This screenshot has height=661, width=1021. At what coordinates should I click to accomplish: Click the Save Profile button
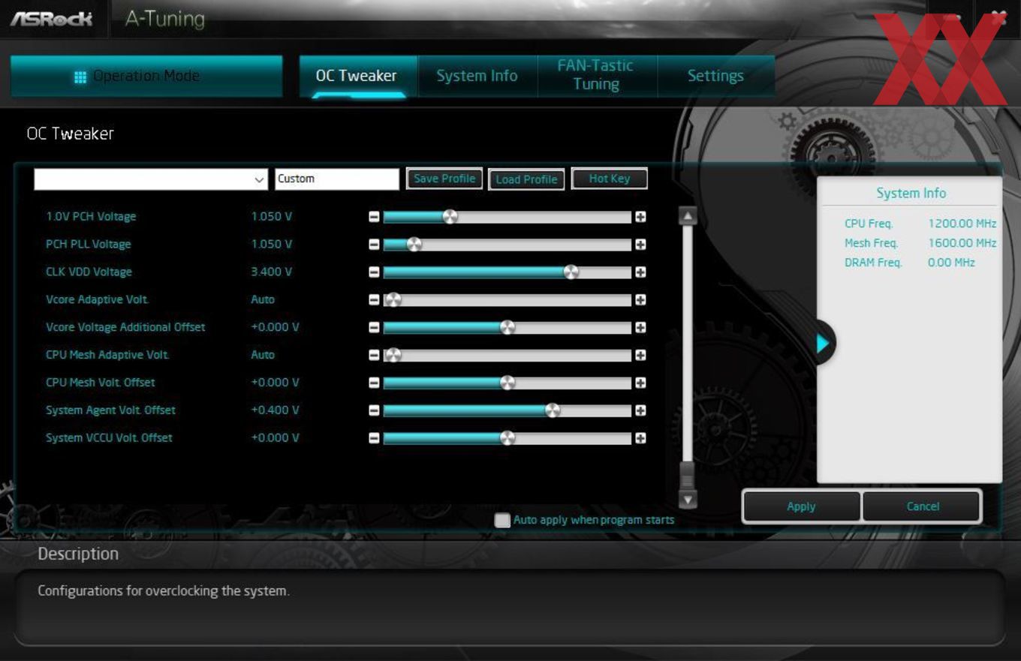[x=444, y=179]
